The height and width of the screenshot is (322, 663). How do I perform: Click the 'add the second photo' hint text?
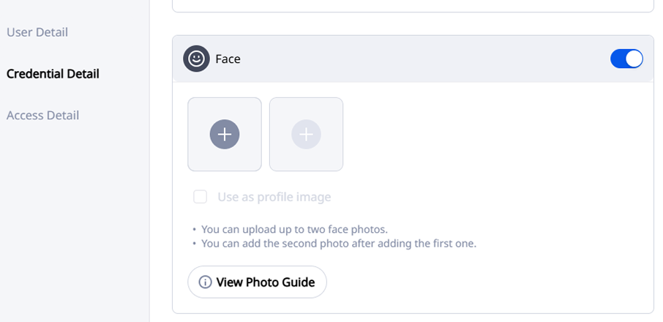click(339, 243)
